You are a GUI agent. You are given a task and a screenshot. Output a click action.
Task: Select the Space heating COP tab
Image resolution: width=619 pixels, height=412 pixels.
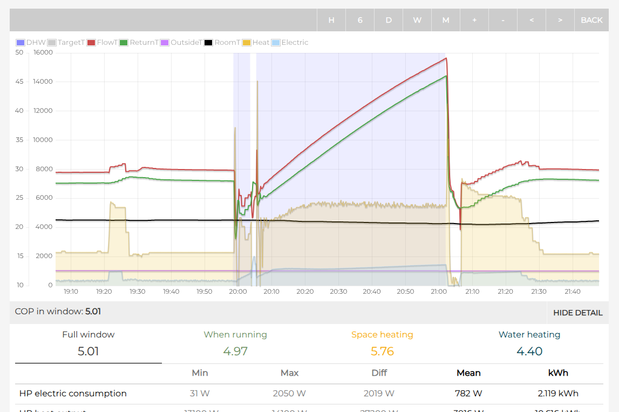pos(382,343)
